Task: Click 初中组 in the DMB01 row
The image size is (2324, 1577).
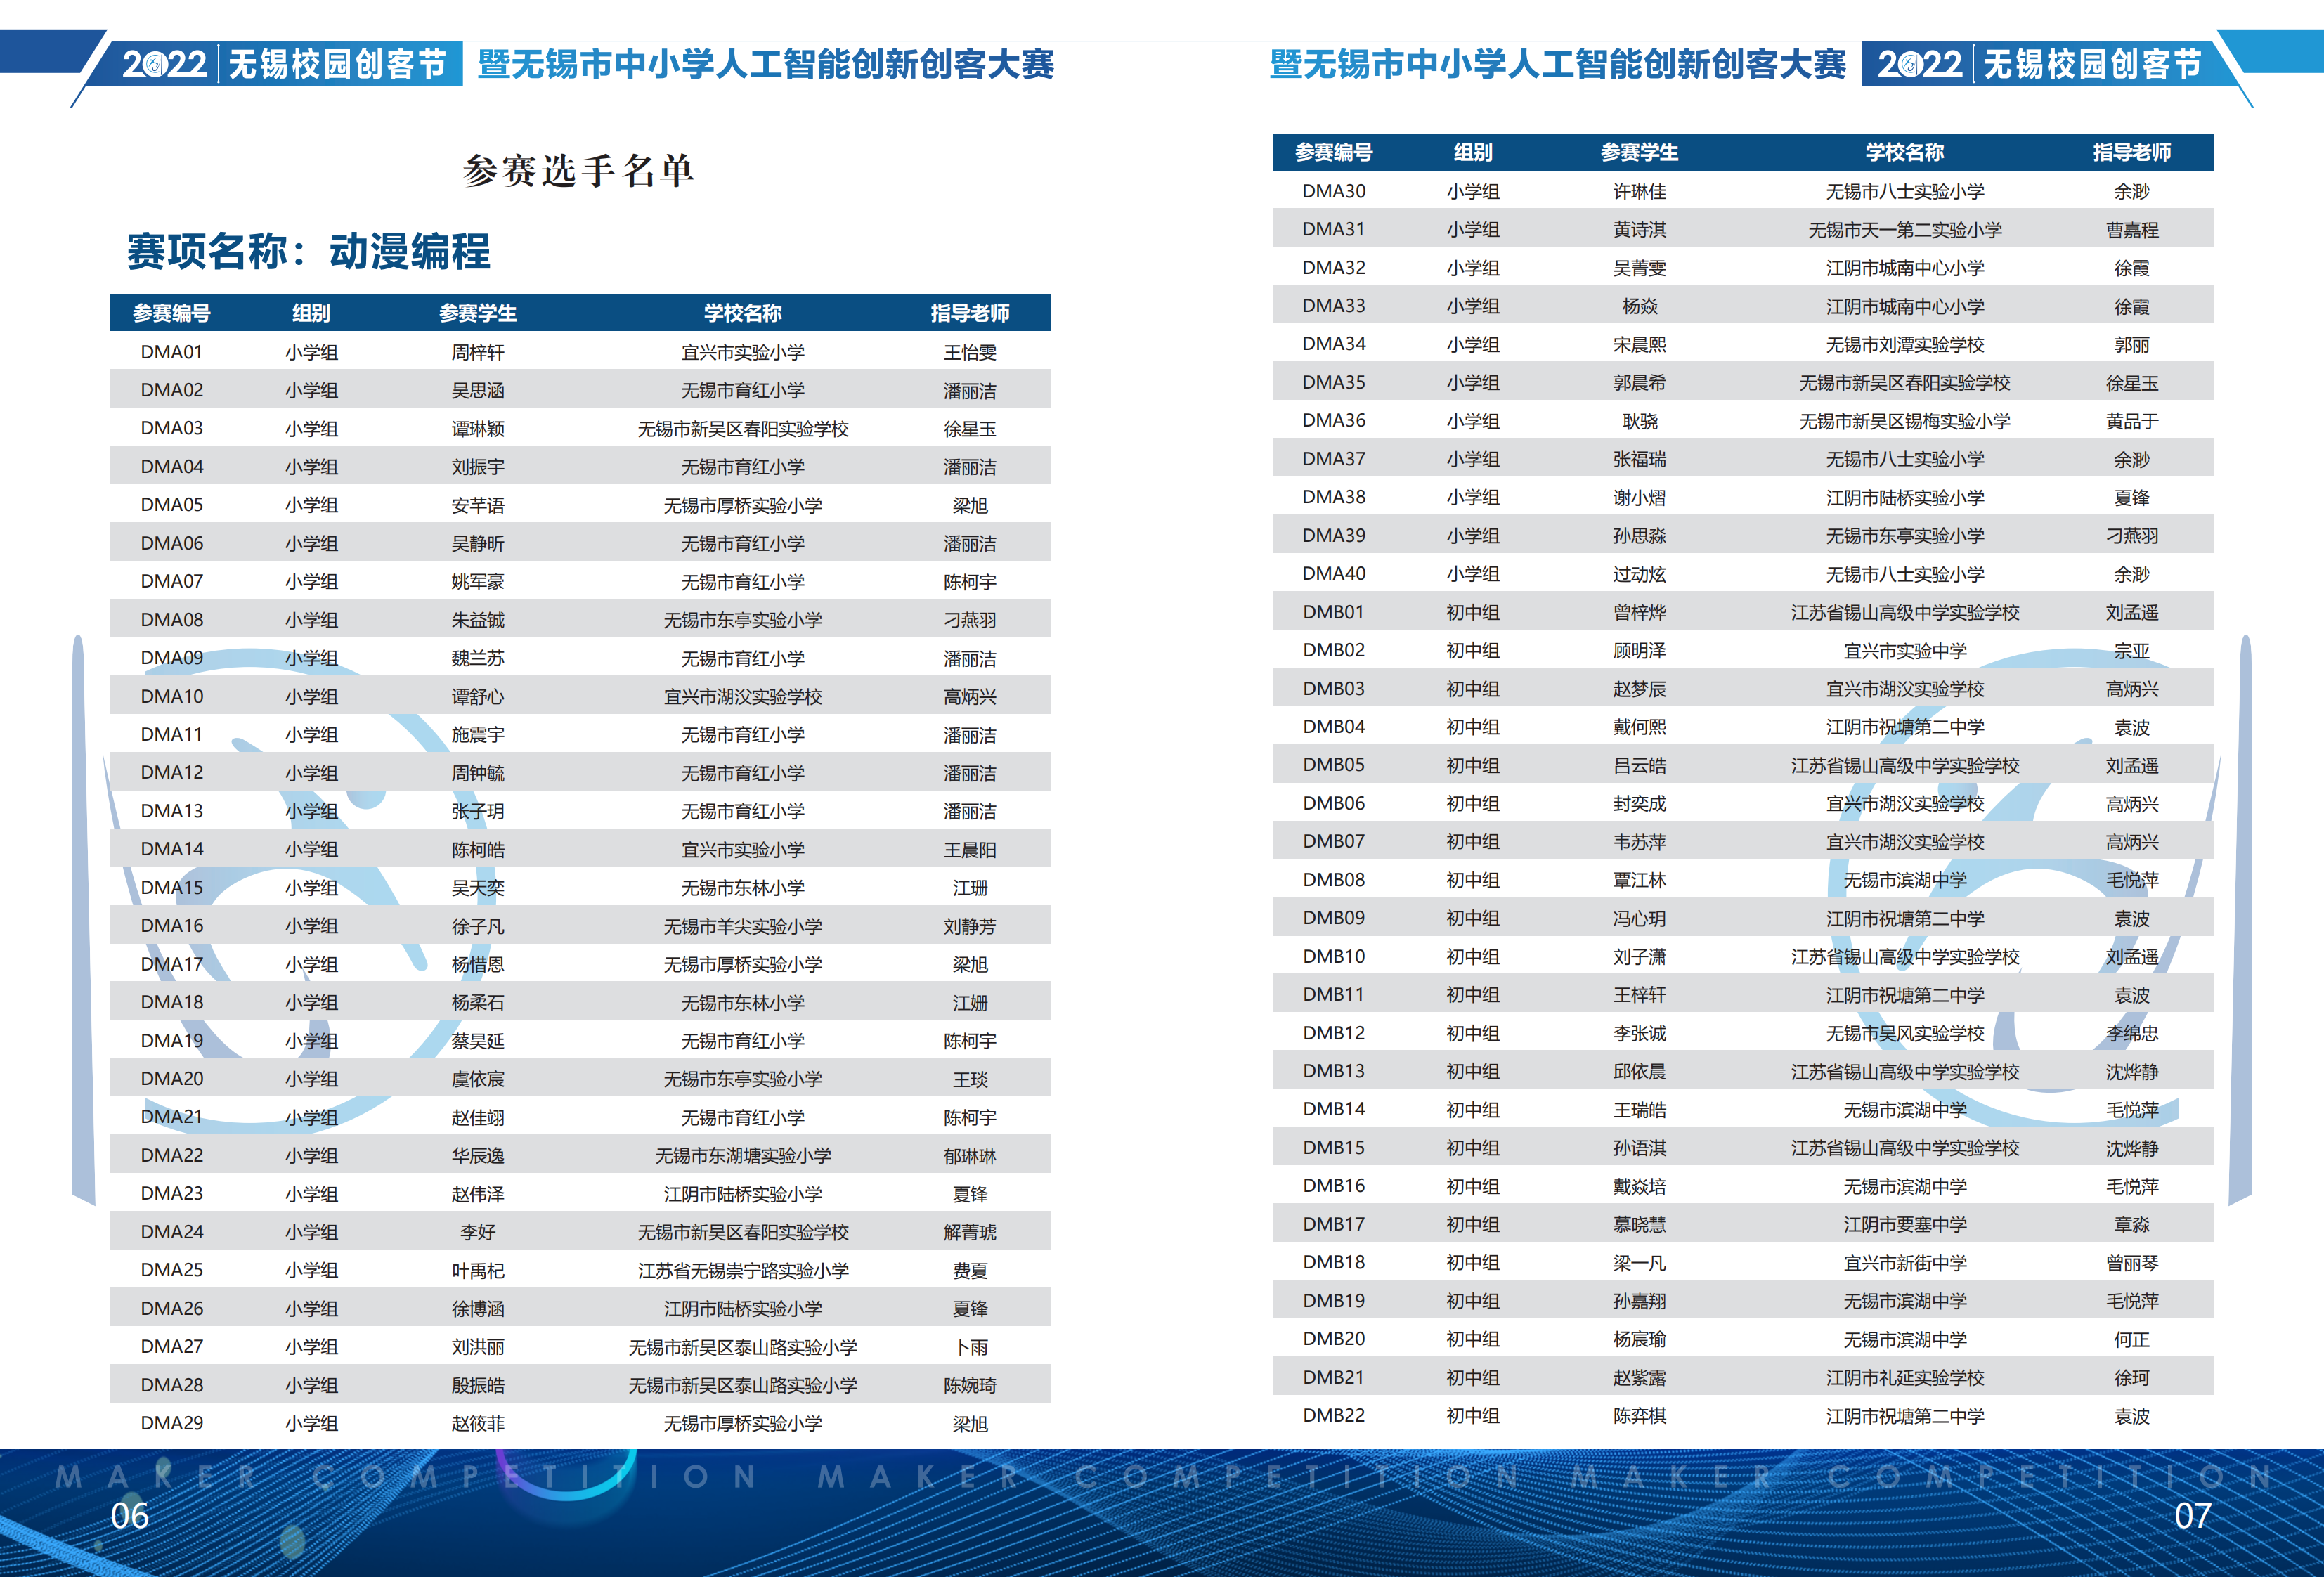Action: [x=1473, y=612]
